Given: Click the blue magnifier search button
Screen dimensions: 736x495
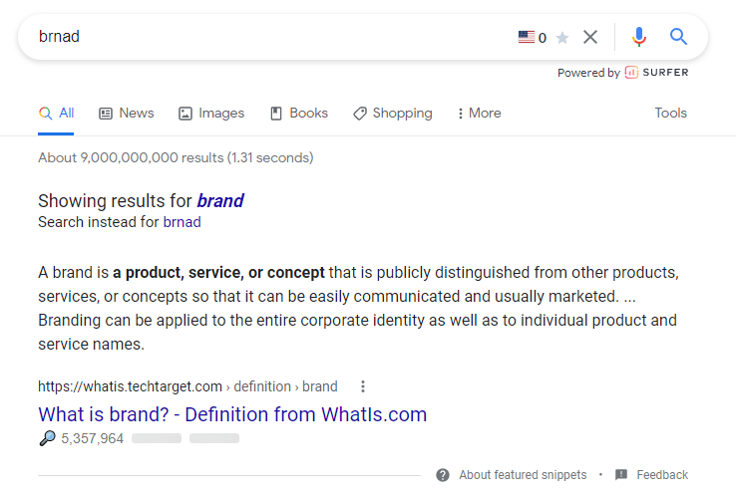Looking at the screenshot, I should click(x=678, y=36).
